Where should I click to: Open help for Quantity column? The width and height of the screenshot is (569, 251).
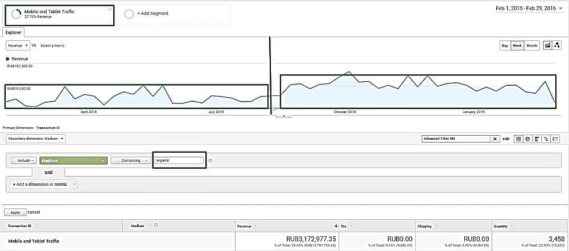[512, 226]
